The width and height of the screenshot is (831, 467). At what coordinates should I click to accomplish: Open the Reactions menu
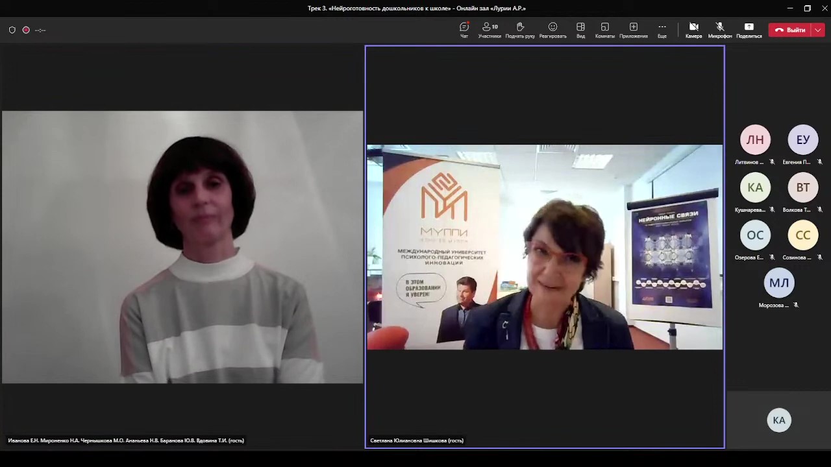[552, 30]
